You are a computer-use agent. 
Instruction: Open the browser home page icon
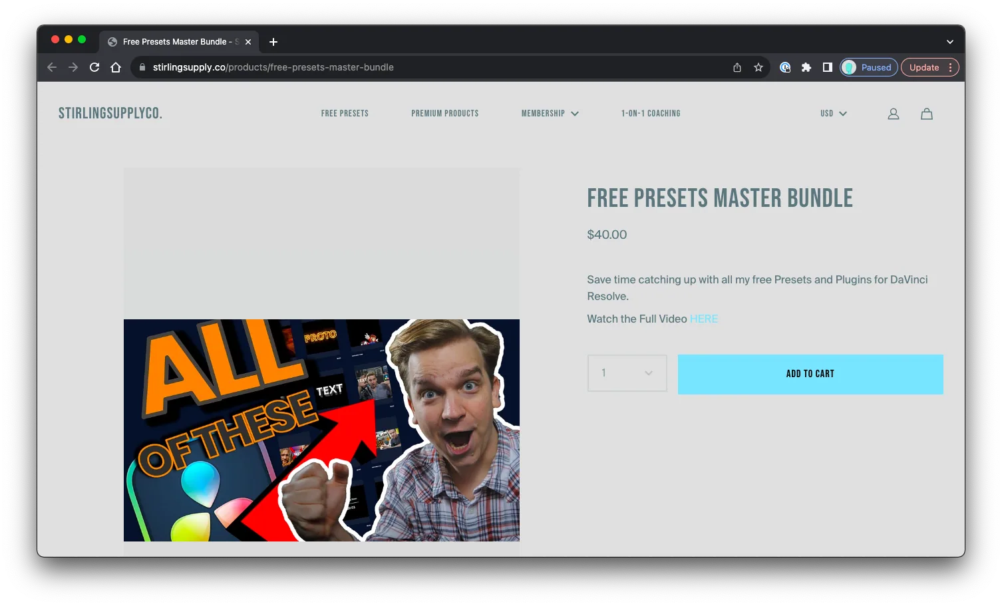coord(116,67)
